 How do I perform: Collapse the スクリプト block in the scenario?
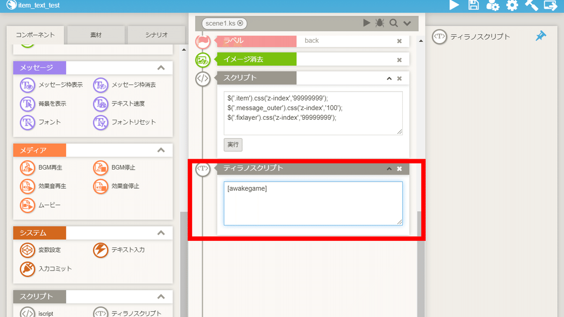389,78
